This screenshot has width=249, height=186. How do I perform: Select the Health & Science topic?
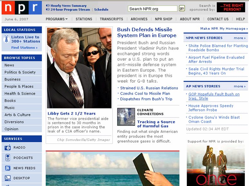point(22,93)
